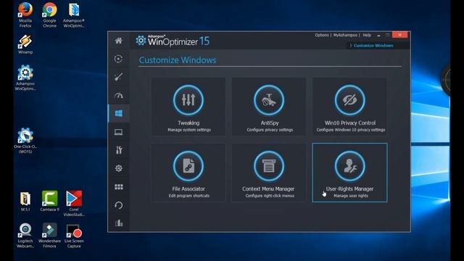Launch the AntiSpy camera icon
The image size is (464, 261).
tap(269, 100)
